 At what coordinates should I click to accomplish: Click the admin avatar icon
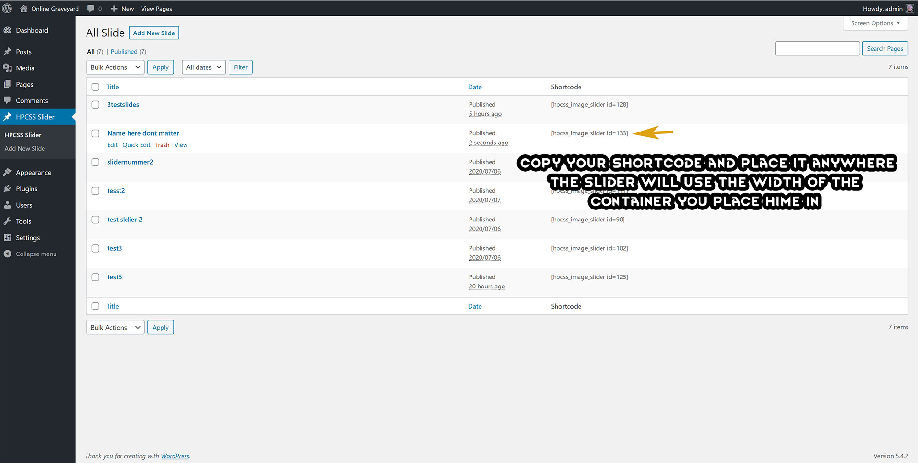pyautogui.click(x=910, y=9)
